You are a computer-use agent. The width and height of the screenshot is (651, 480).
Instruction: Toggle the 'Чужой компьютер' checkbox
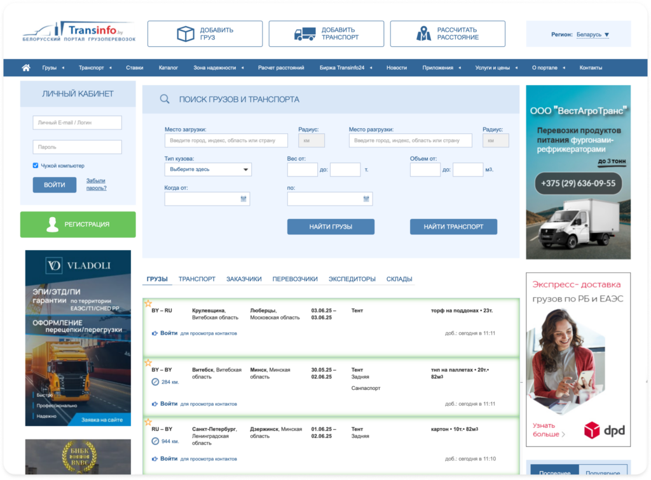(36, 166)
